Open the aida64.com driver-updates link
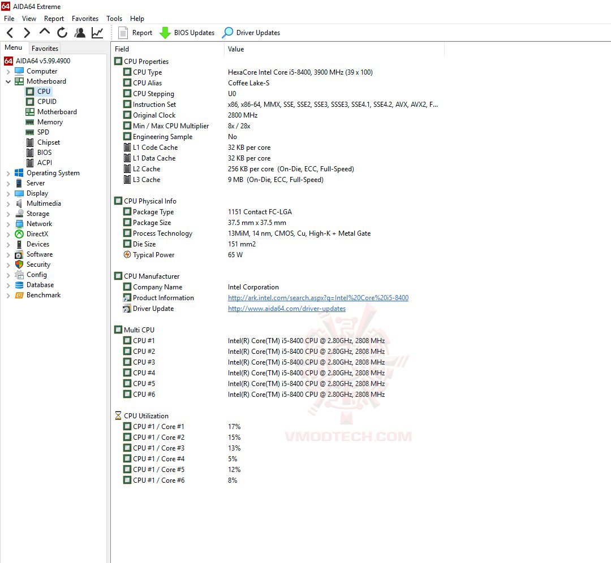 tap(287, 309)
